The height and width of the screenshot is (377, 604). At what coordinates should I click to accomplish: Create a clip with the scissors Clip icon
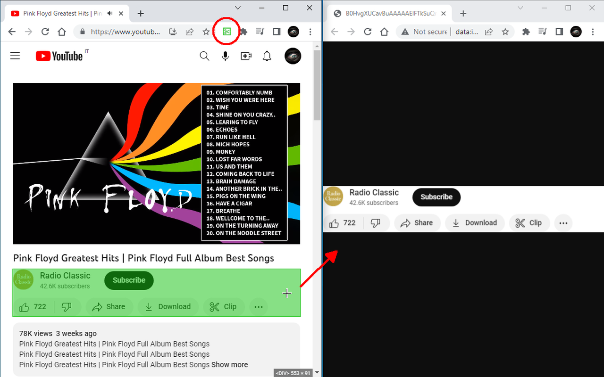point(224,306)
